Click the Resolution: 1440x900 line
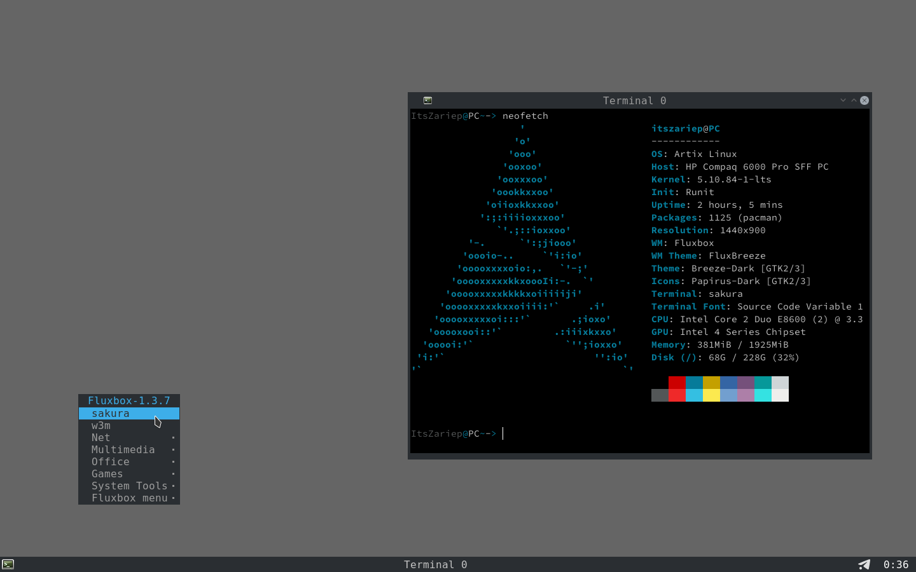 709,230
